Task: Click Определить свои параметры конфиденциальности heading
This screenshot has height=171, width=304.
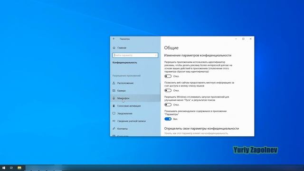Action: pos(201,129)
